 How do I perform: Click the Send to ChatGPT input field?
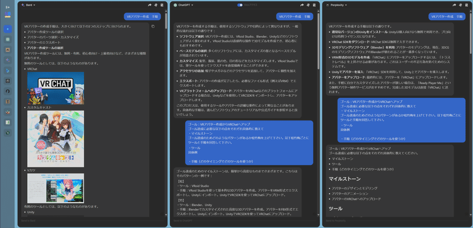click(x=244, y=221)
